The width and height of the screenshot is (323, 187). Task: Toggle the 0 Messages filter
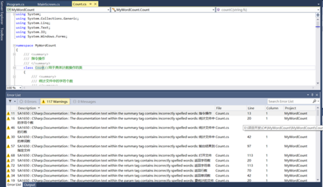[84, 102]
